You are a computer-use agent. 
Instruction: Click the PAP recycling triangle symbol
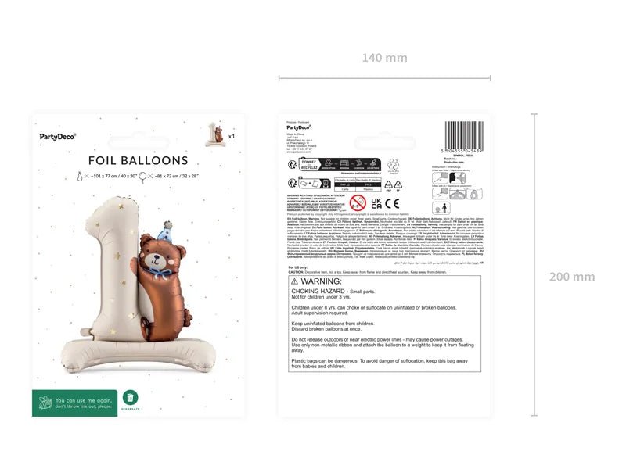tap(388, 184)
